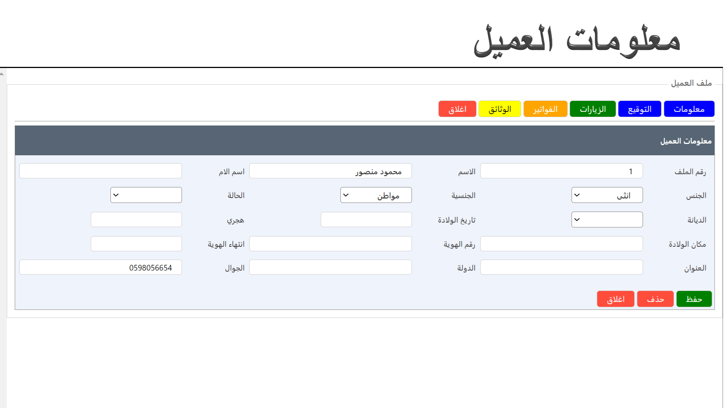Image resolution: width=726 pixels, height=408 pixels.
Task: Click the scrollbar up arrow at left edge
Action: tap(2, 74)
